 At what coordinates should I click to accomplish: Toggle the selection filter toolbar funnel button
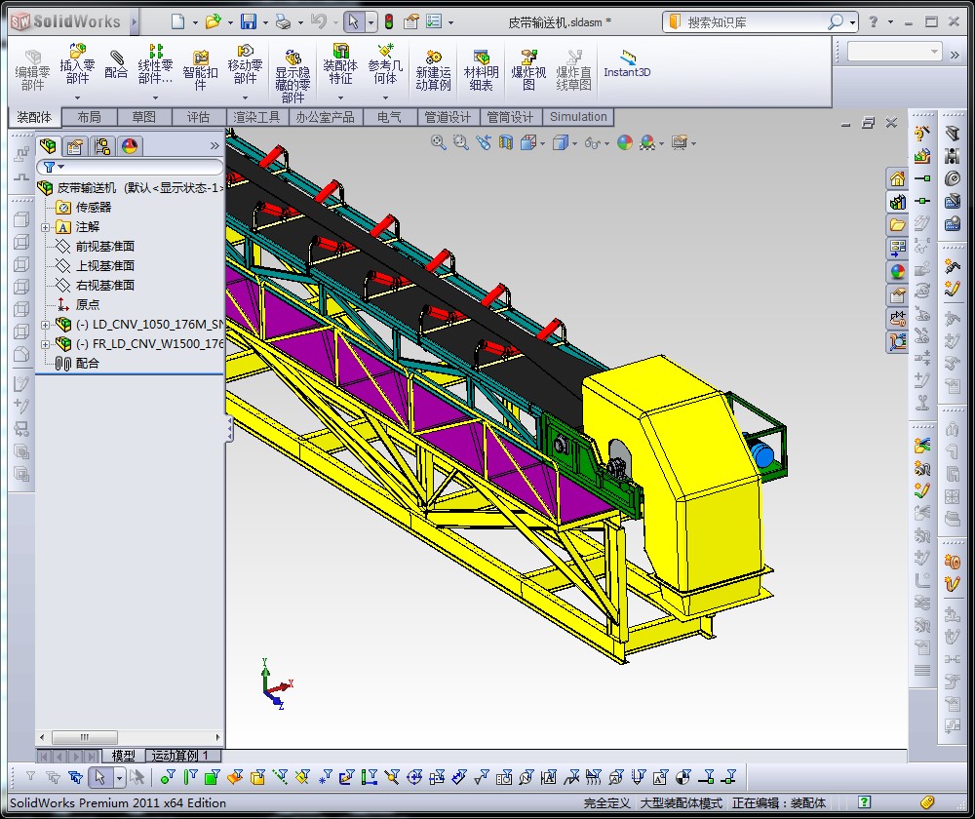[30, 777]
